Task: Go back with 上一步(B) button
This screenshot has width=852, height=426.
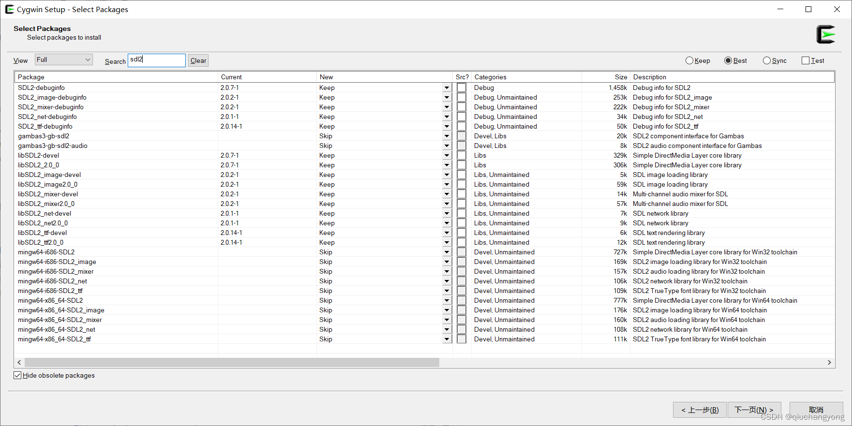Action: (x=700, y=410)
